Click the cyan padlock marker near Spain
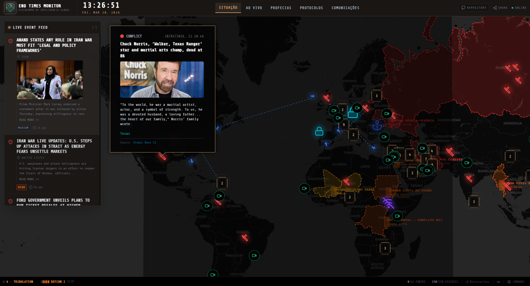530x286 pixels. pyautogui.click(x=319, y=131)
